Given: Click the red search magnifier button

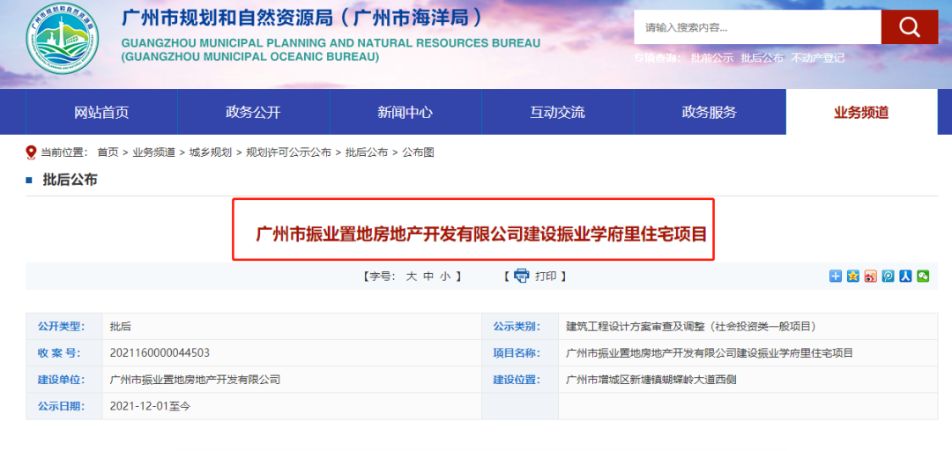Looking at the screenshot, I should tap(909, 27).
